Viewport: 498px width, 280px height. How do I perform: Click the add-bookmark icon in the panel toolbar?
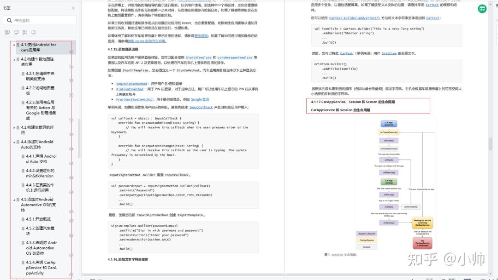pos(25,32)
